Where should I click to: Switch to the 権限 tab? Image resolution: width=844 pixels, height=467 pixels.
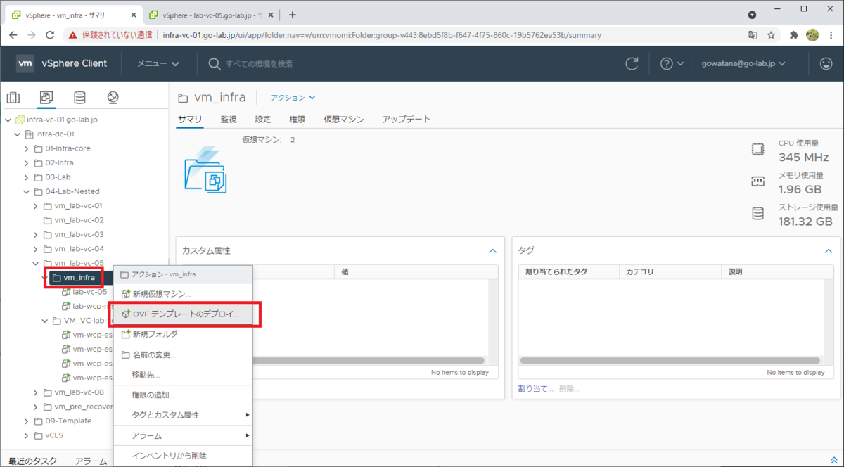(298, 120)
